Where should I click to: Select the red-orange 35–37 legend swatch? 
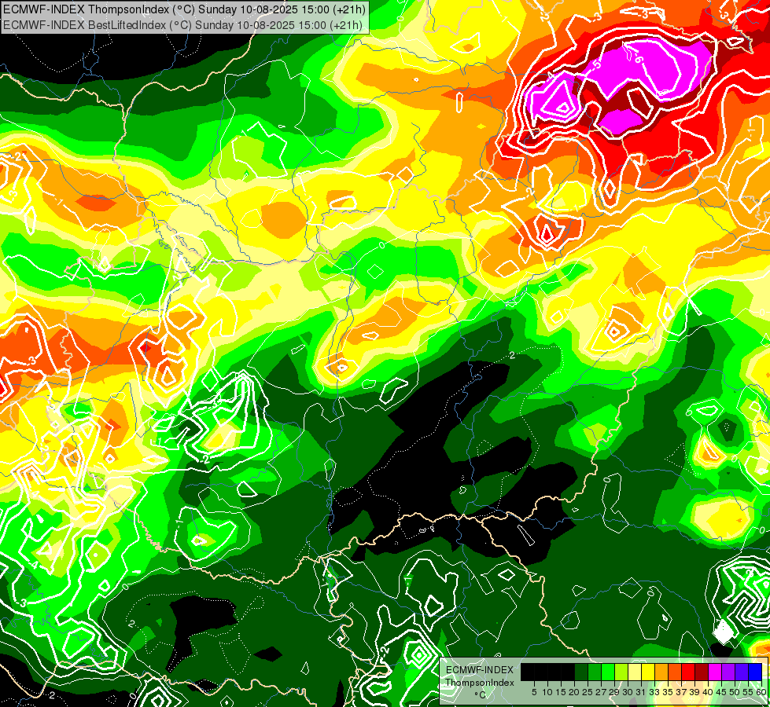click(674, 672)
